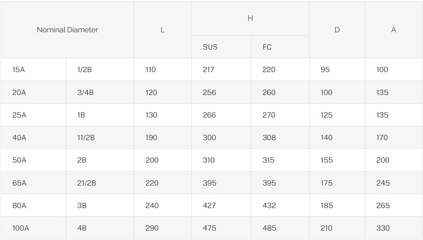Select the L value 290
Image resolution: width=423 pixels, height=240 pixels.
point(152,228)
